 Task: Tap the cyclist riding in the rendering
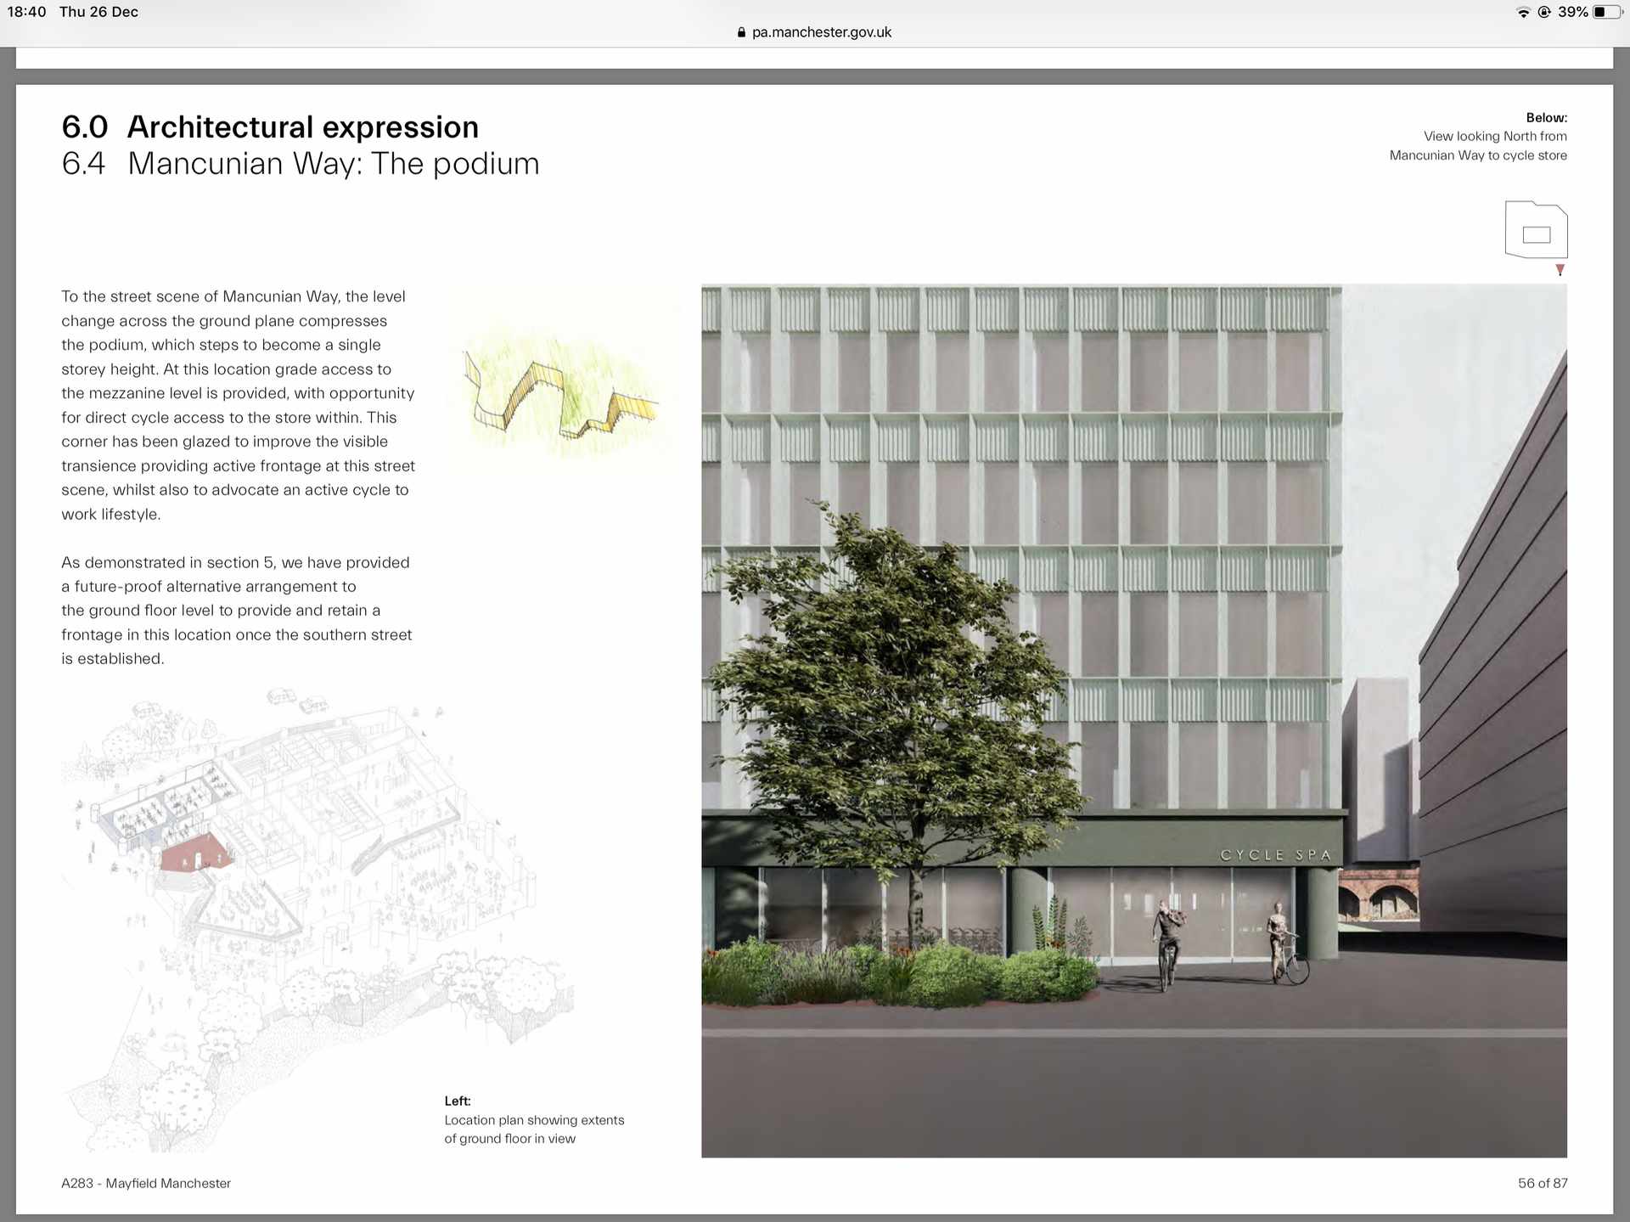click(1168, 944)
